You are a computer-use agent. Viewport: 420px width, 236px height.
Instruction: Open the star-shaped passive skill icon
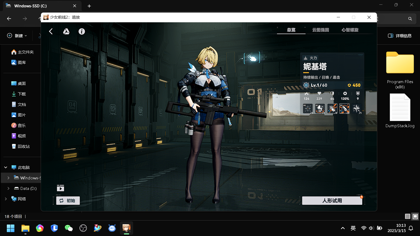356,108
